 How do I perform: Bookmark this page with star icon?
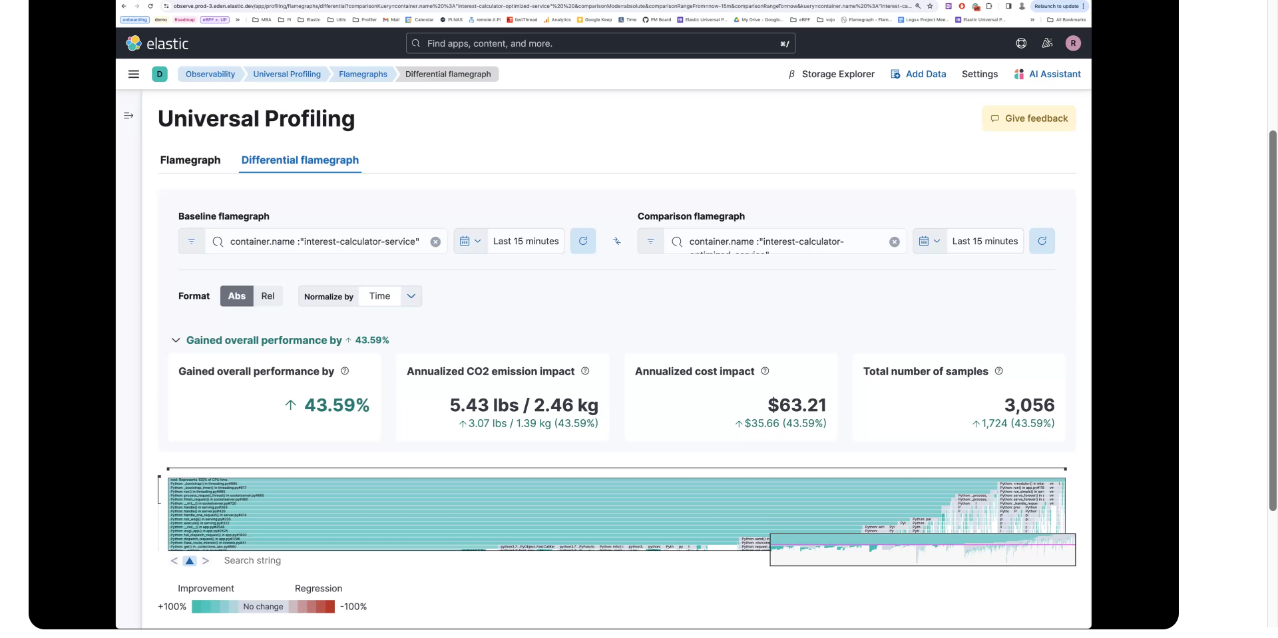(x=930, y=6)
